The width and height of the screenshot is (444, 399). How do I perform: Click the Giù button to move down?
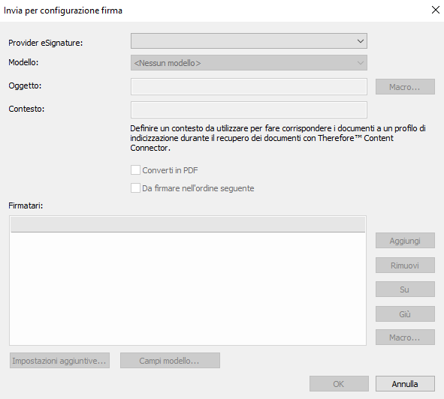(405, 314)
